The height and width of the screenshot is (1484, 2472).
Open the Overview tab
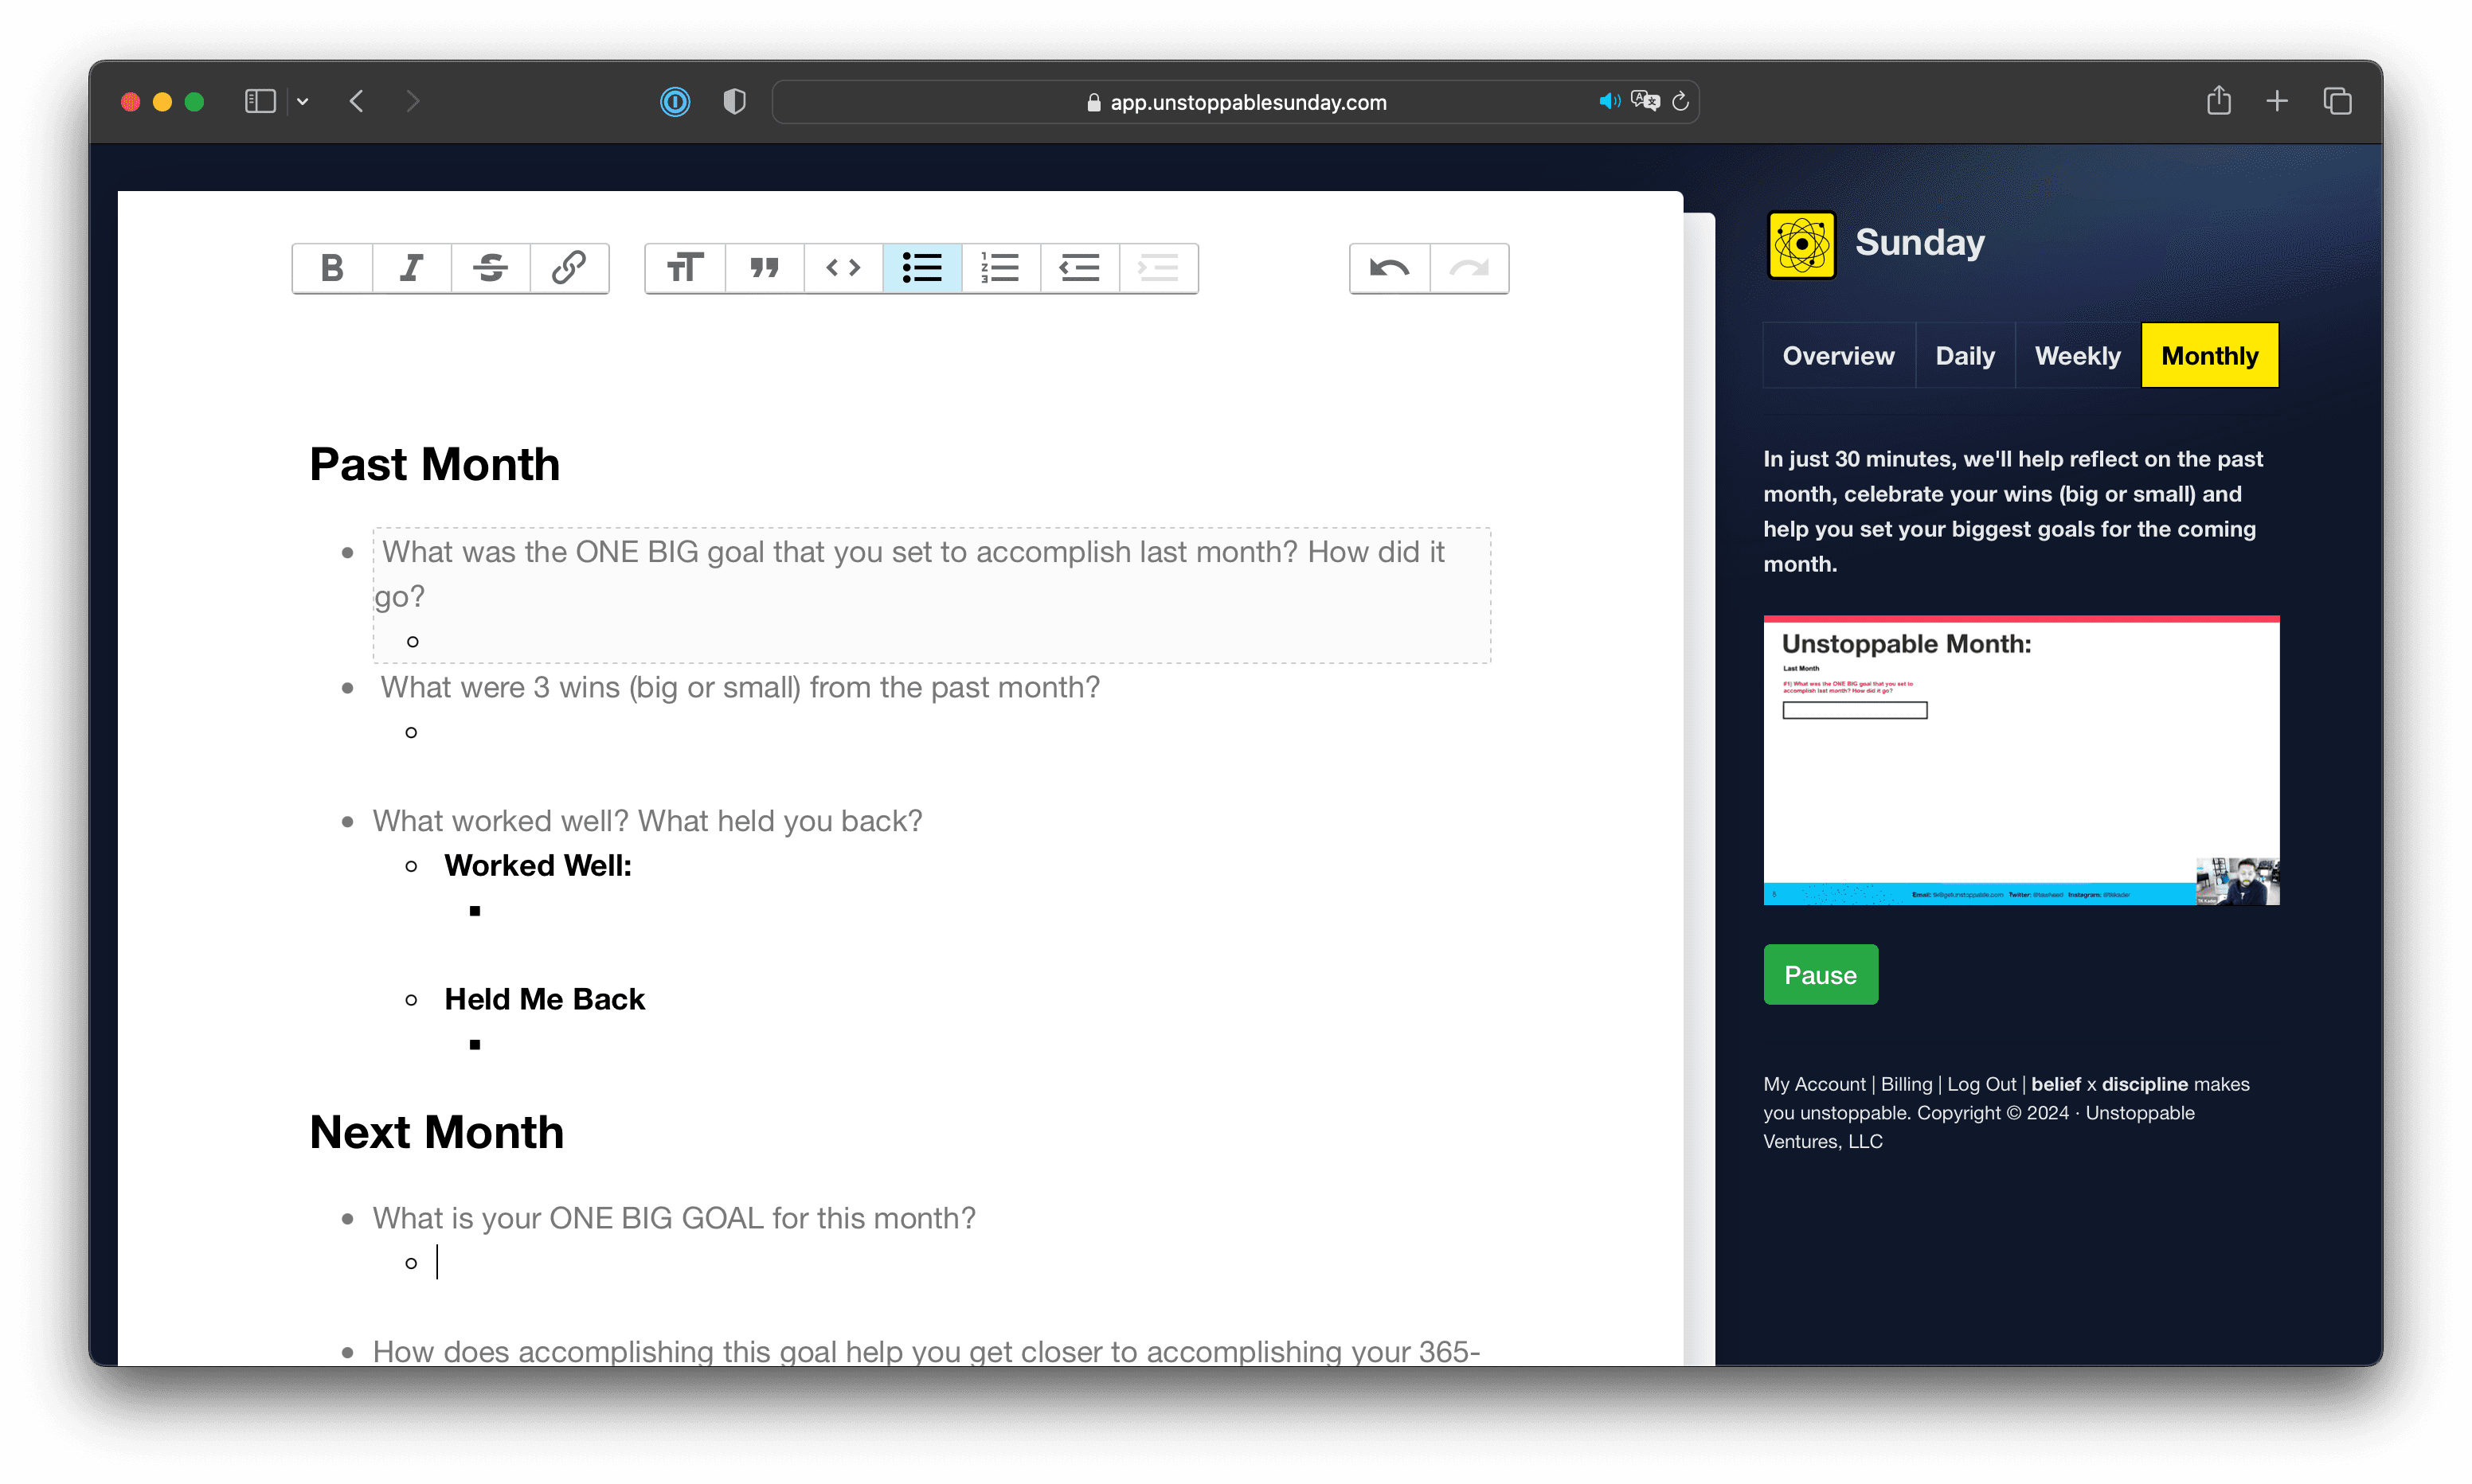1838,355
